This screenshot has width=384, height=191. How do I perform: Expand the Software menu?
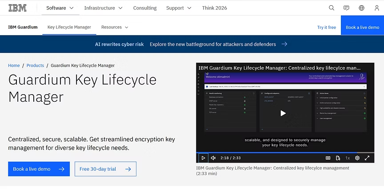point(60,8)
